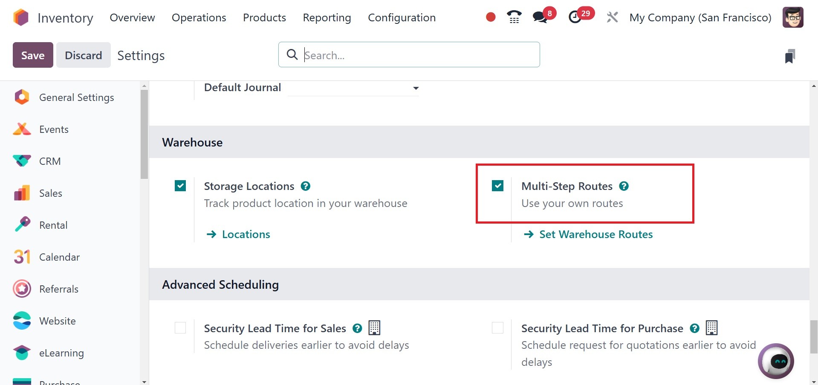Image resolution: width=818 pixels, height=385 pixels.
Task: Open the Configuration menu
Action: (x=402, y=17)
